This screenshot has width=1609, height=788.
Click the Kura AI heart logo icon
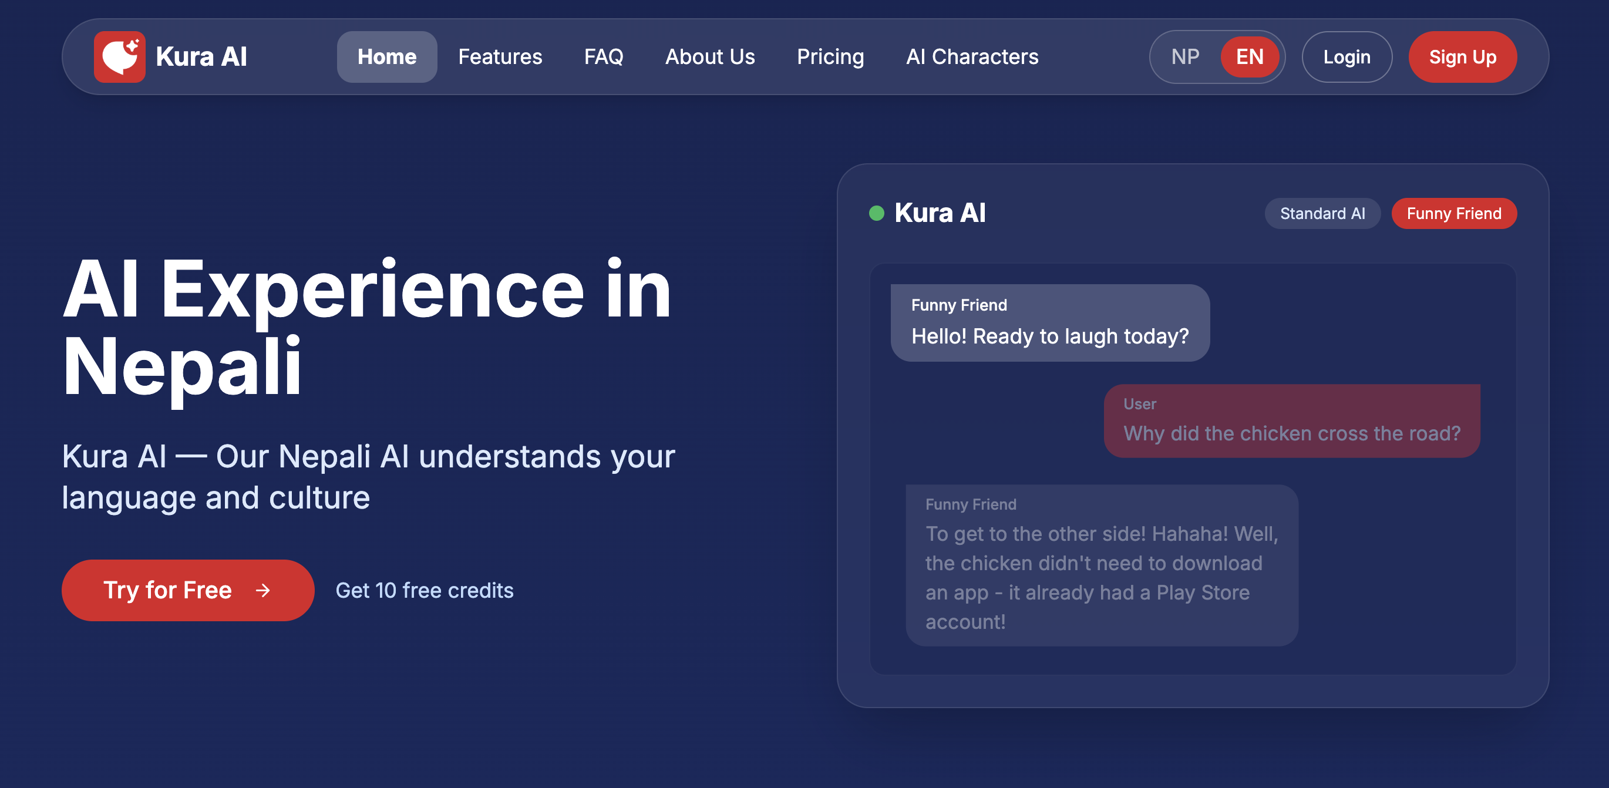pyautogui.click(x=119, y=57)
